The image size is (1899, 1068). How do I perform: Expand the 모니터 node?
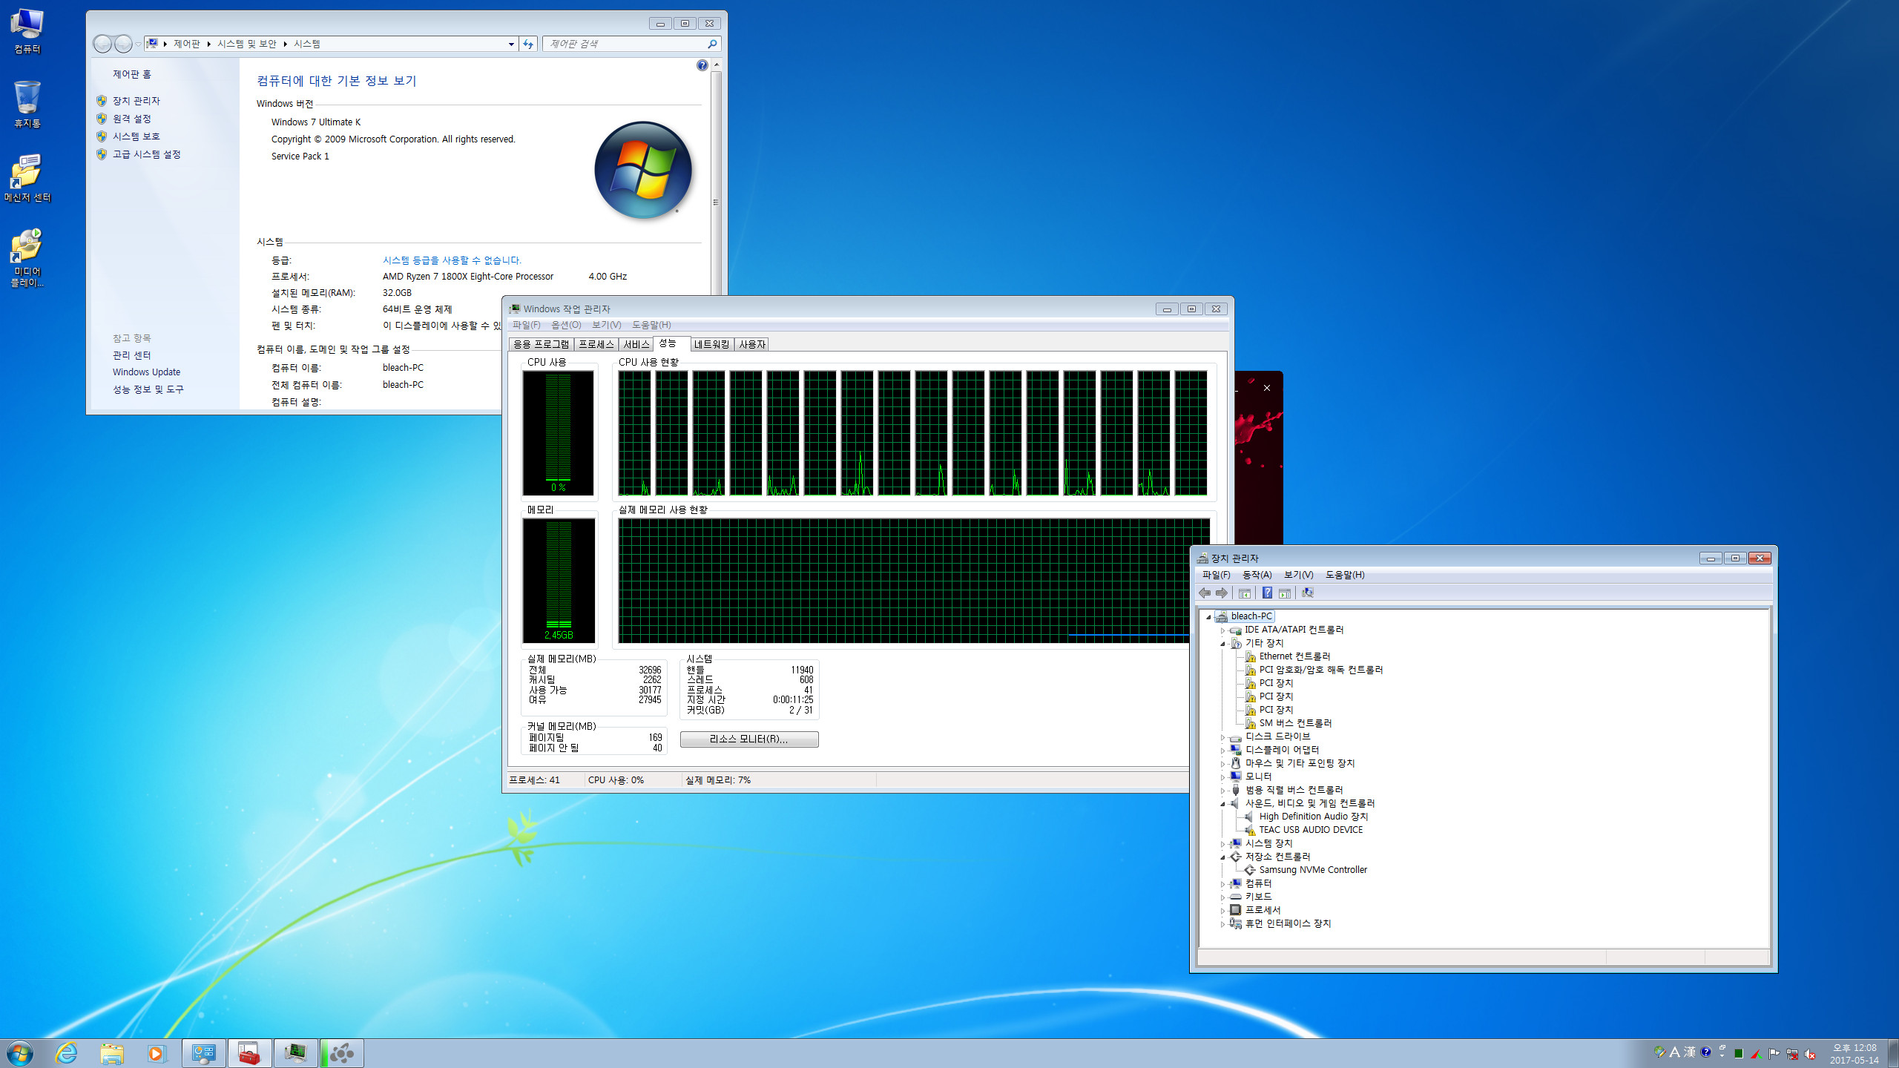(x=1222, y=777)
